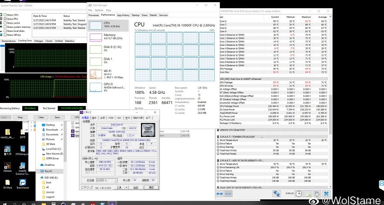Reset HWiNFO elapsed time clock icon
Image resolution: width=384 pixels, height=205 pixels.
coord(298,194)
